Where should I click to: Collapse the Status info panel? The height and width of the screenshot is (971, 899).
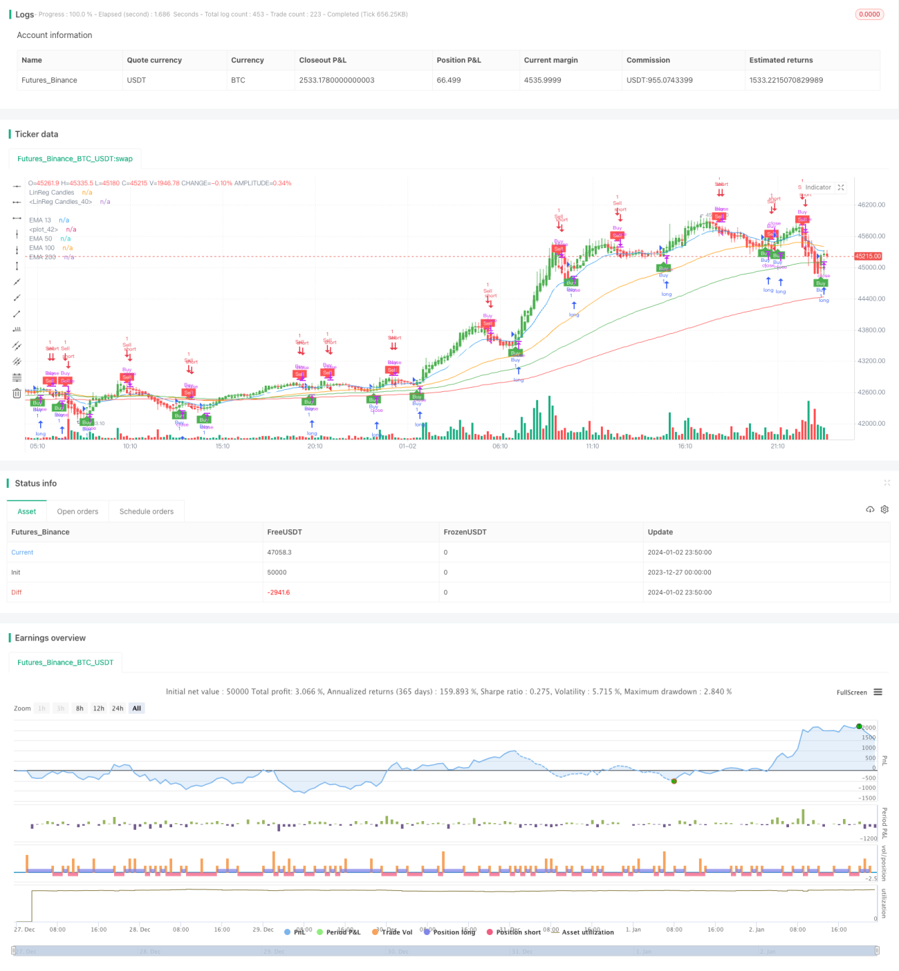tap(887, 483)
